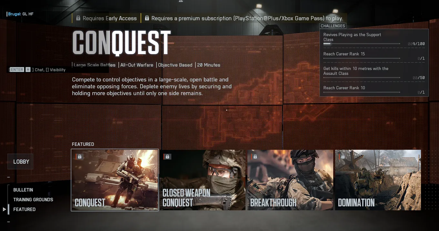Click the Get kills within 10 metres challenge
The height and width of the screenshot is (231, 439).
click(356, 71)
